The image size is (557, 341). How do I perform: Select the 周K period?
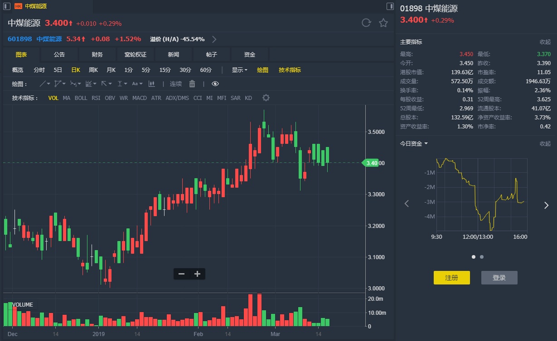point(93,70)
